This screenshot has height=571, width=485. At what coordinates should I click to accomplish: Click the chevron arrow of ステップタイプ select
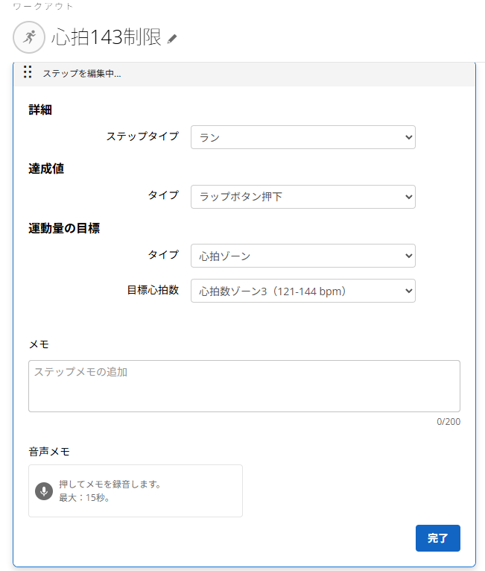tap(408, 138)
